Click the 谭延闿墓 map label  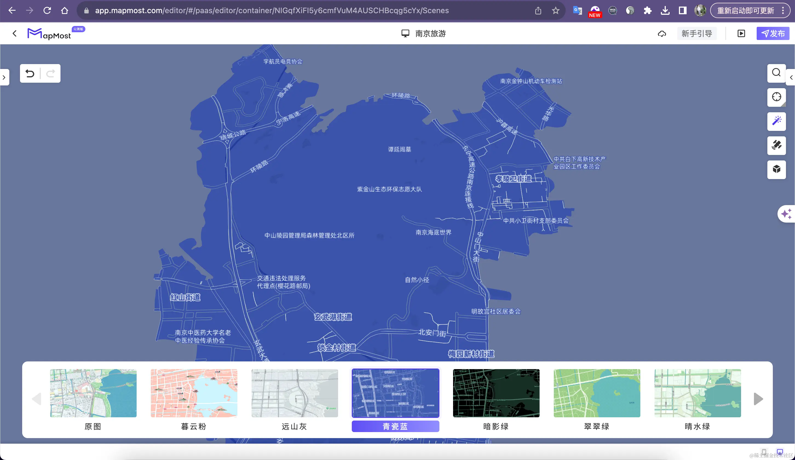point(400,149)
